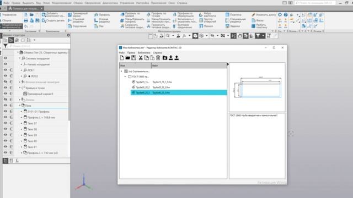Collapse root library node in Library Editor

[121, 71]
